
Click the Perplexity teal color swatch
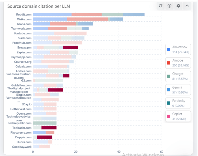point(168,103)
